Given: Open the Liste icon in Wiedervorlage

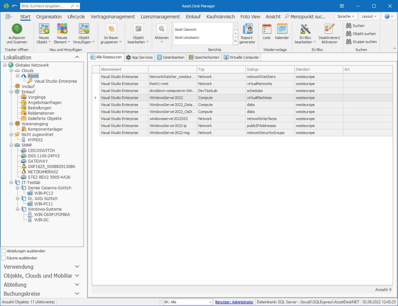Looking at the screenshot, I should coord(267,29).
